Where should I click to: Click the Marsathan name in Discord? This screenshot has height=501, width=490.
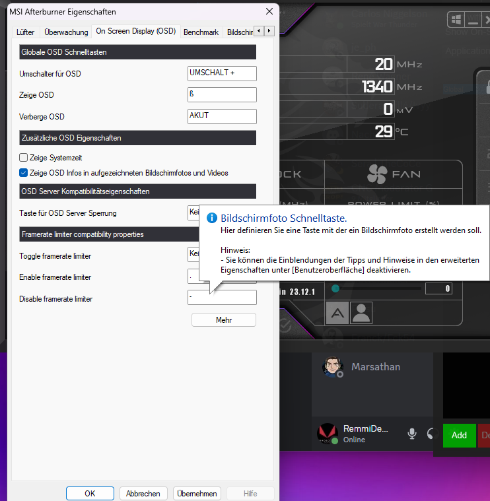376,367
